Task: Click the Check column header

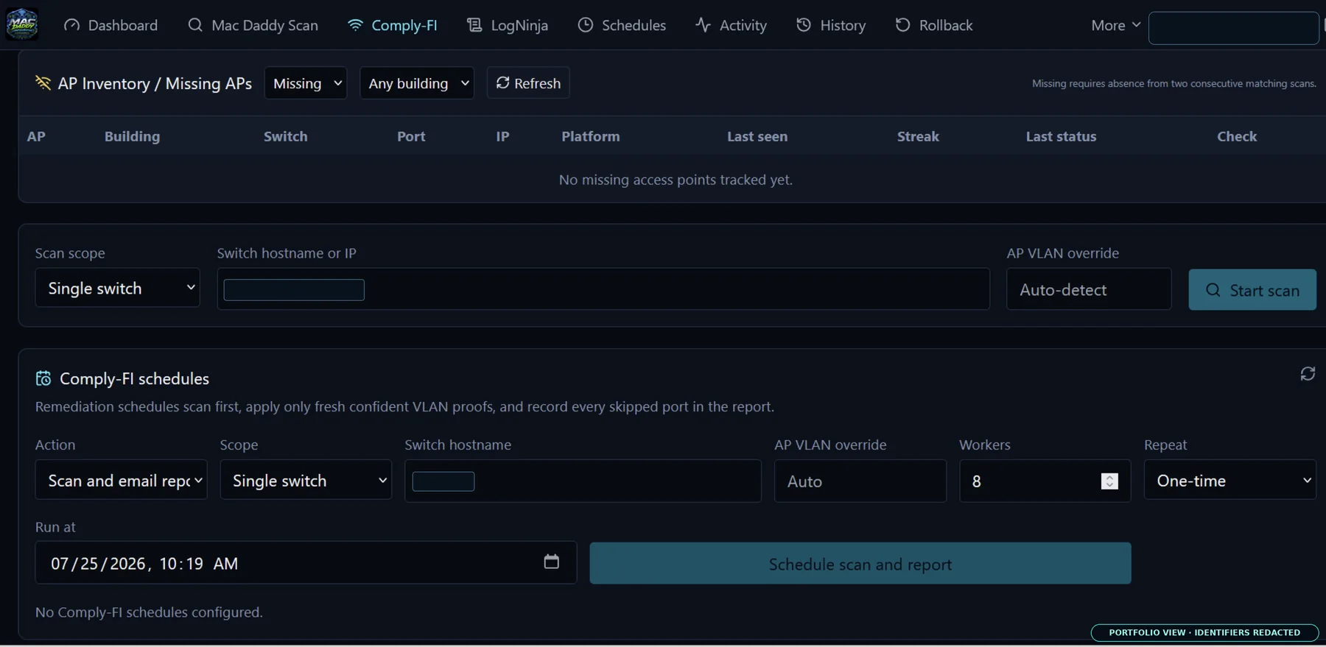Action: pos(1237,136)
